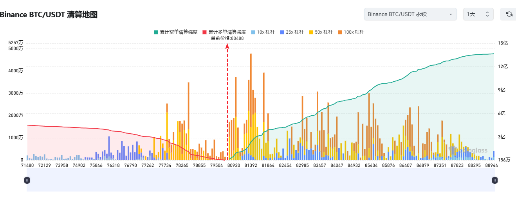516x197 pixels.
Task: Click the right zoom slider handle
Action: [x=495, y=180]
